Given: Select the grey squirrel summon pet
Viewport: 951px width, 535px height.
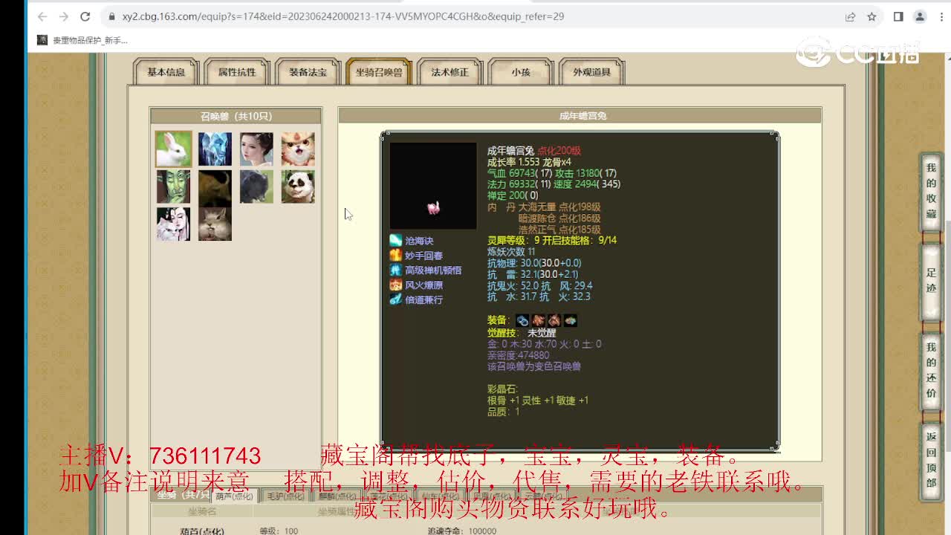Looking at the screenshot, I should click(x=215, y=224).
